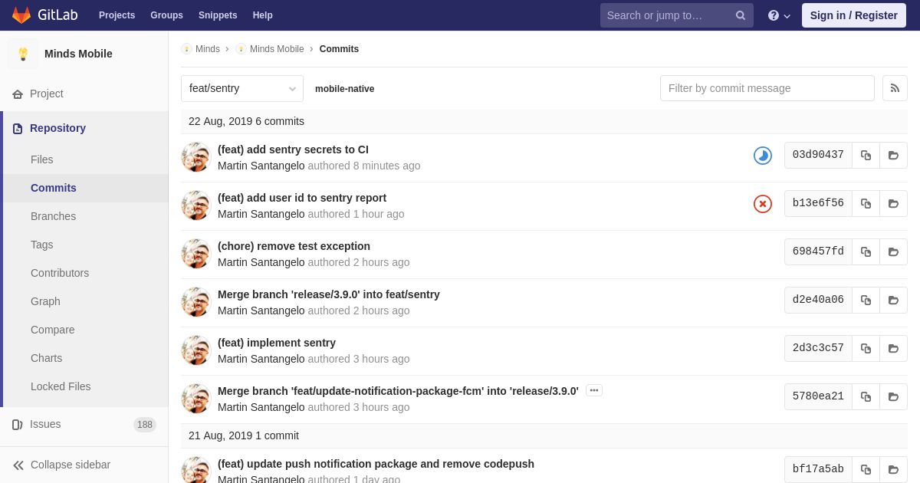Click author avatar for 'add sentry secrets to CI'

(x=196, y=157)
